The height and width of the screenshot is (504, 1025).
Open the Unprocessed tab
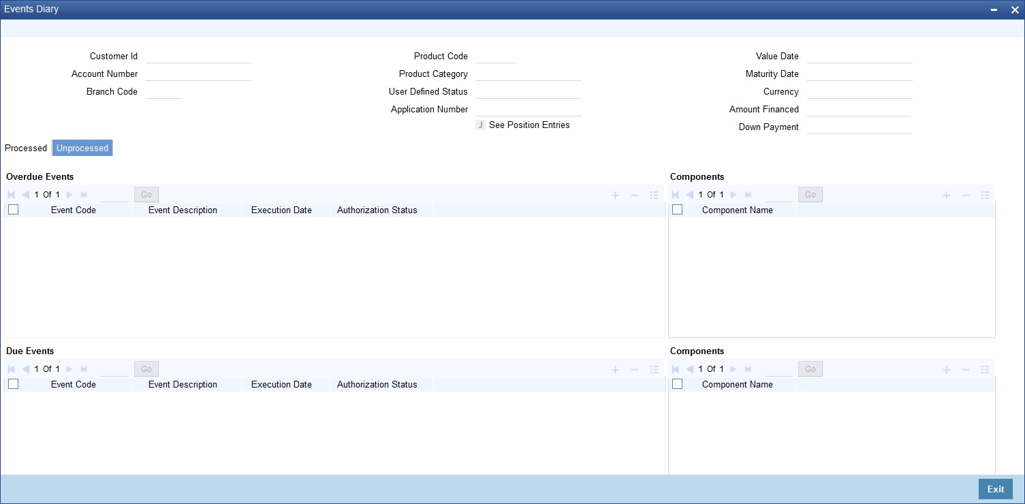point(82,148)
